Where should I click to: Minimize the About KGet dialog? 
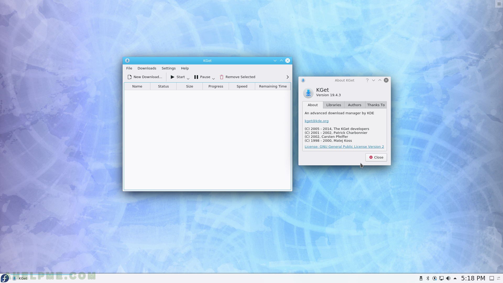click(374, 80)
